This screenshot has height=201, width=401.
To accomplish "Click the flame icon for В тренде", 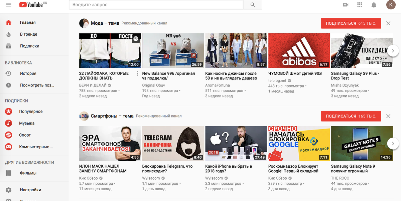I will coord(9,34).
